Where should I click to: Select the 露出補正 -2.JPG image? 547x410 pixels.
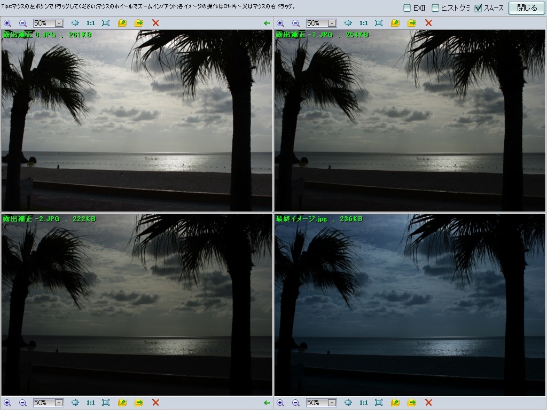137,305
